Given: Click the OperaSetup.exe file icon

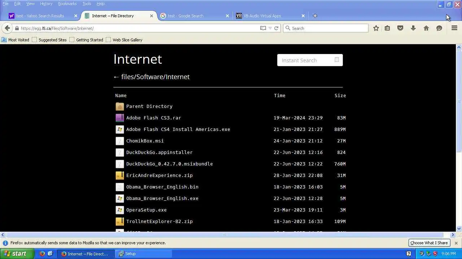Looking at the screenshot, I should (x=120, y=210).
